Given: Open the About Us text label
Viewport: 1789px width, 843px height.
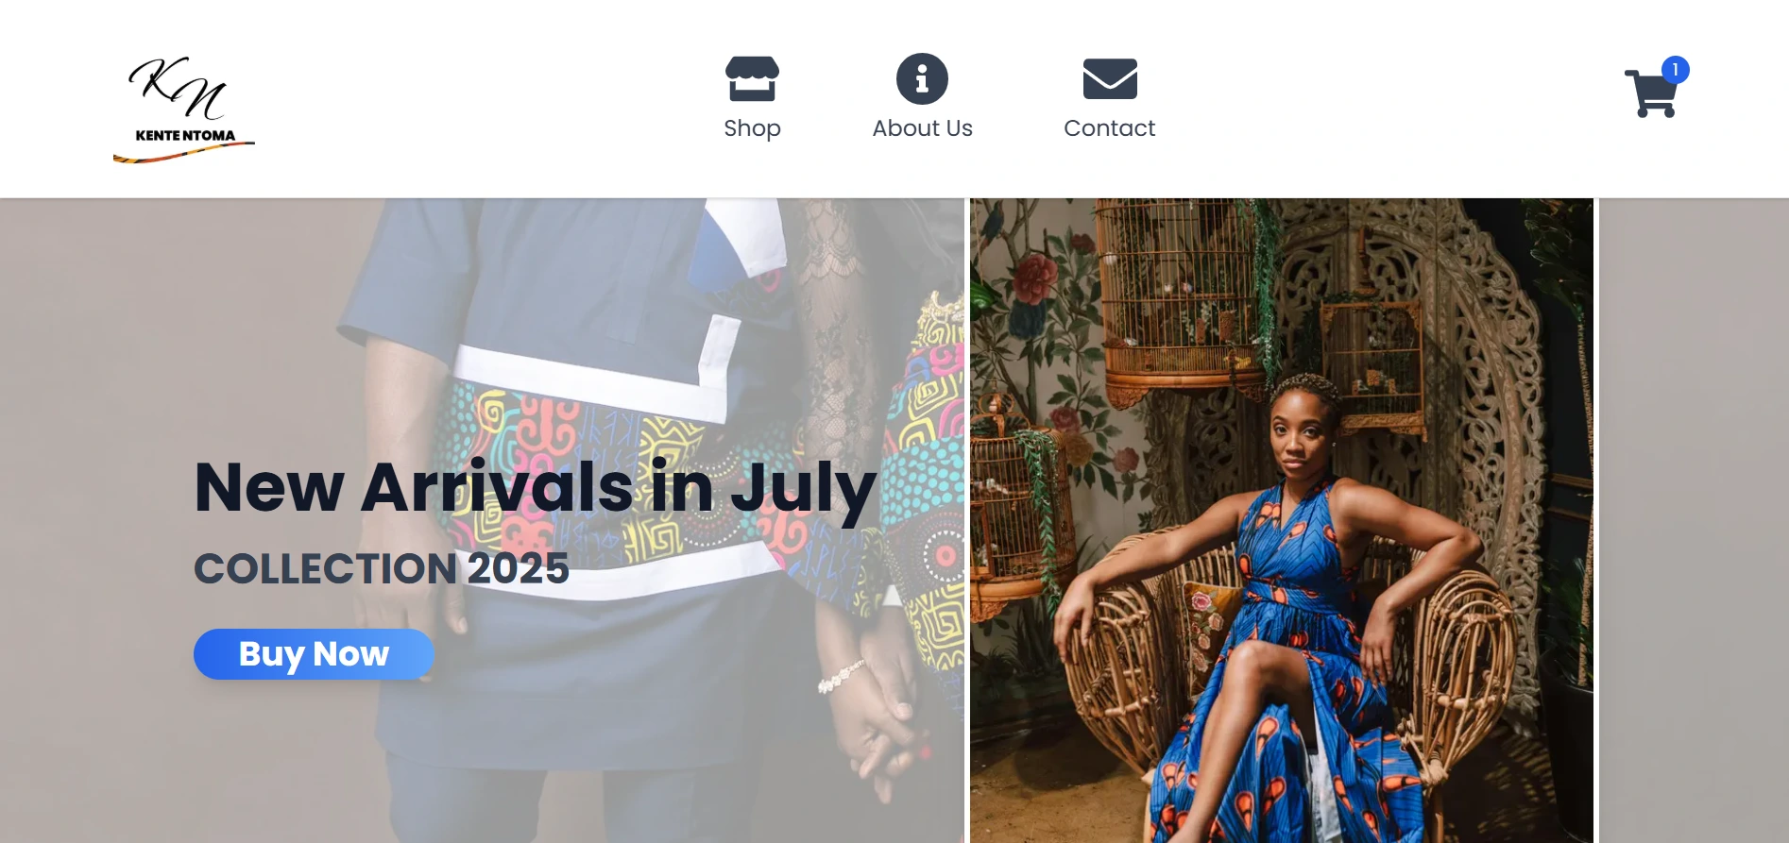Looking at the screenshot, I should click(x=922, y=128).
